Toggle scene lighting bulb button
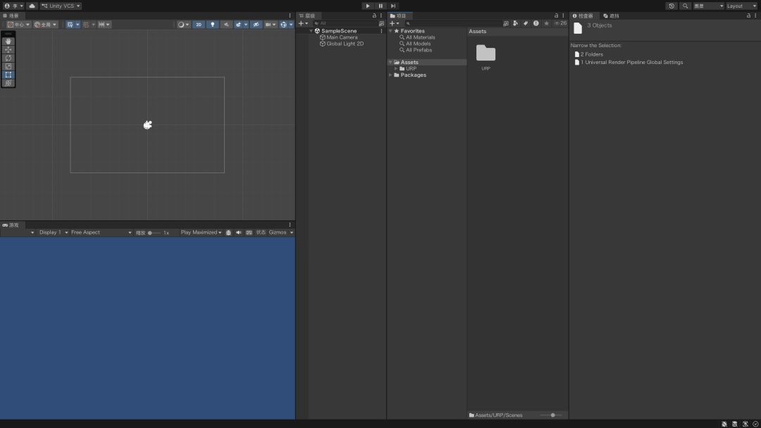This screenshot has width=761, height=428. [213, 24]
